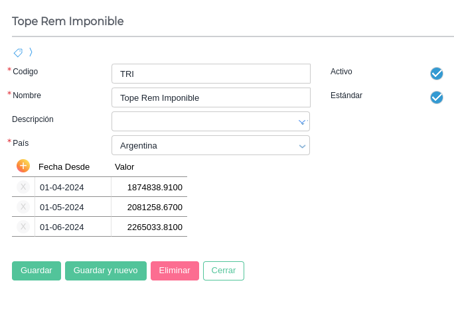Focus the Codigo field containing TRI

coord(211,74)
